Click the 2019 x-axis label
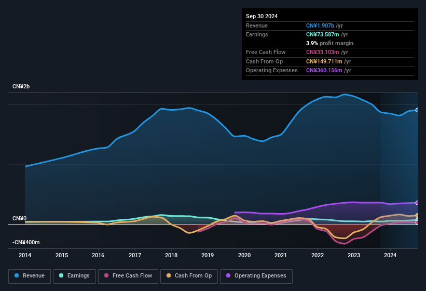This screenshot has height=291, width=426. coord(208,255)
